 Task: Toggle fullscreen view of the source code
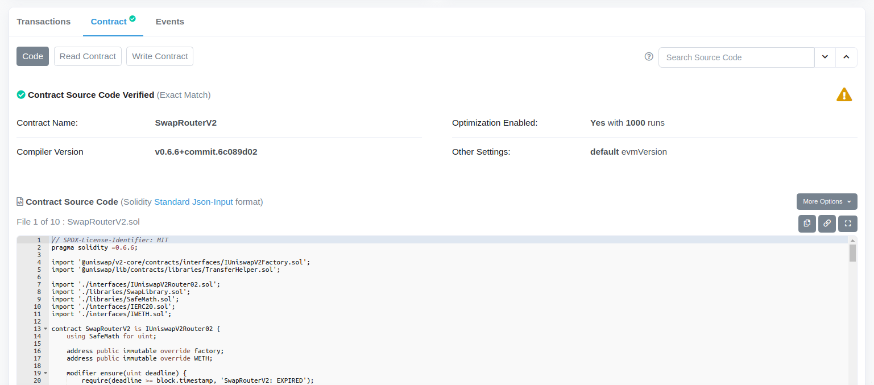tap(848, 223)
